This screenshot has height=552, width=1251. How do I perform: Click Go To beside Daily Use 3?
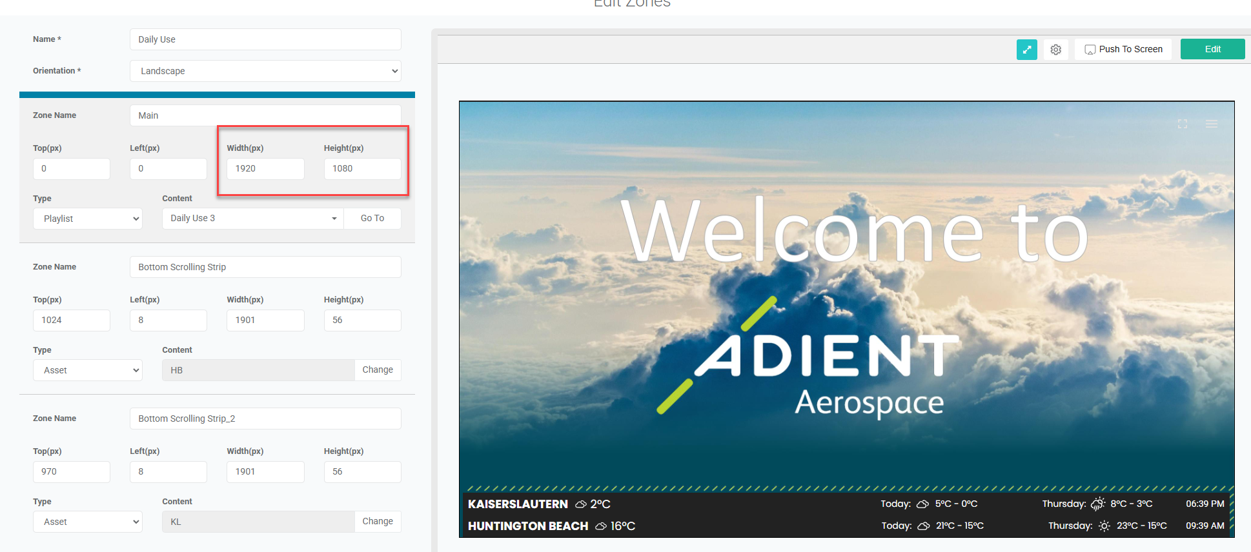372,218
